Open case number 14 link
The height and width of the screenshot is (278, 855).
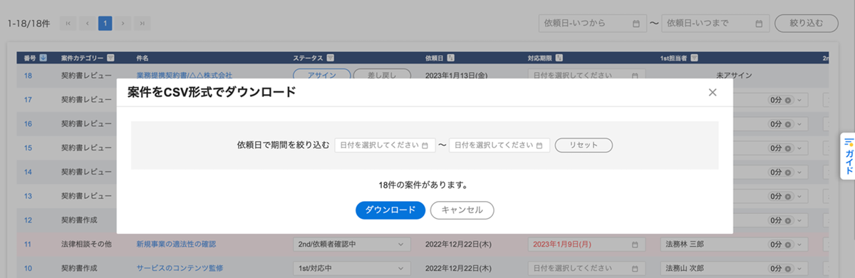(x=28, y=173)
